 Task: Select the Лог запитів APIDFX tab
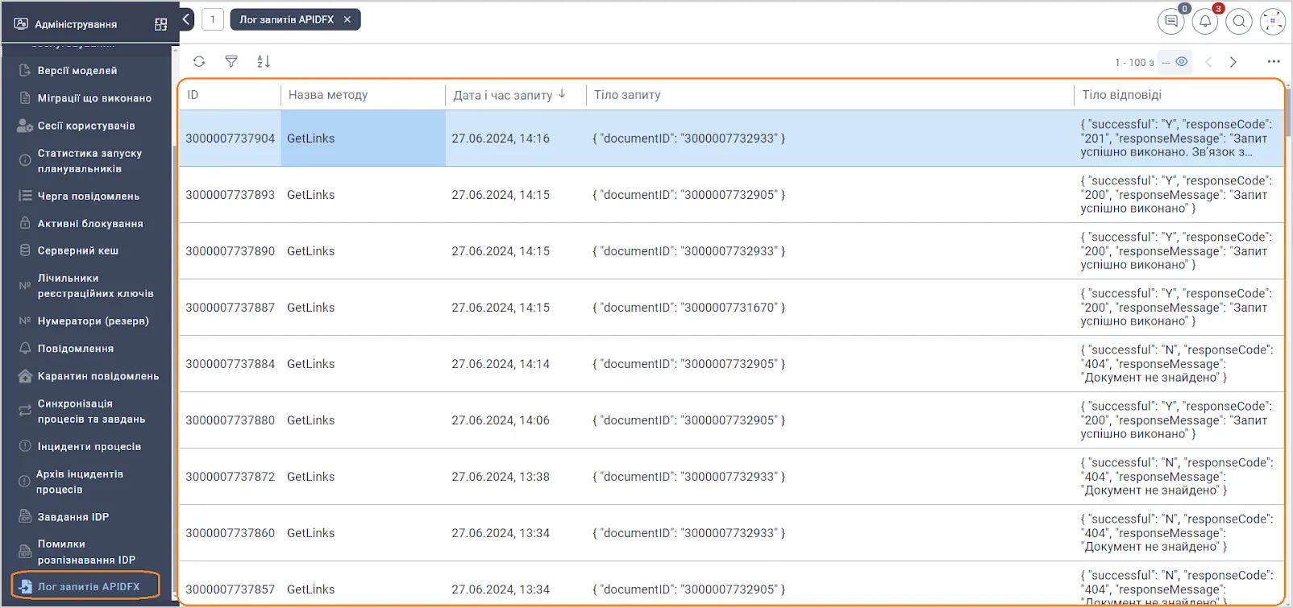pos(286,19)
